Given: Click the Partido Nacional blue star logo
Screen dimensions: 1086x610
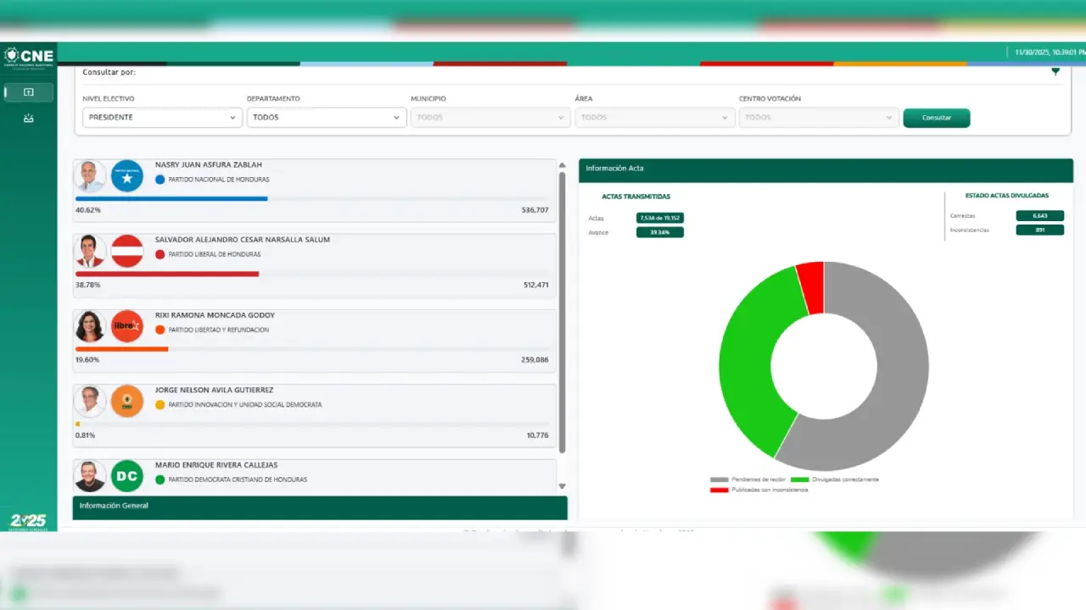Looking at the screenshot, I should point(127,176).
